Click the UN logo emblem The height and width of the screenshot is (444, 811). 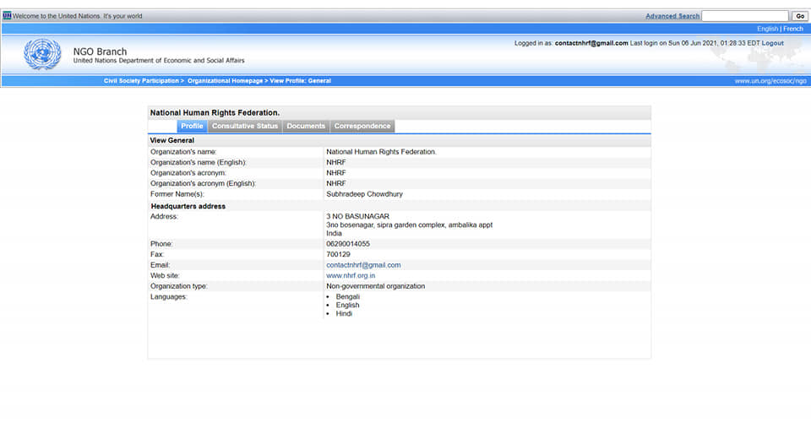point(42,54)
